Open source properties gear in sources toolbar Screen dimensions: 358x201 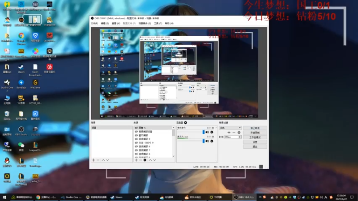tap(145, 160)
